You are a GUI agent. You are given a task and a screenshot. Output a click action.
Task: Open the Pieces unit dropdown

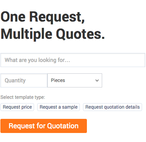point(75,80)
